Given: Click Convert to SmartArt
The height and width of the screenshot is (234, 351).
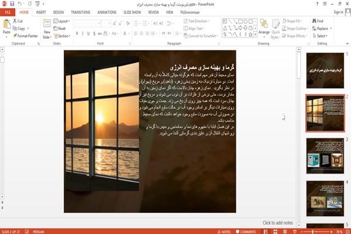Looking at the screenshot, I should [200, 36].
